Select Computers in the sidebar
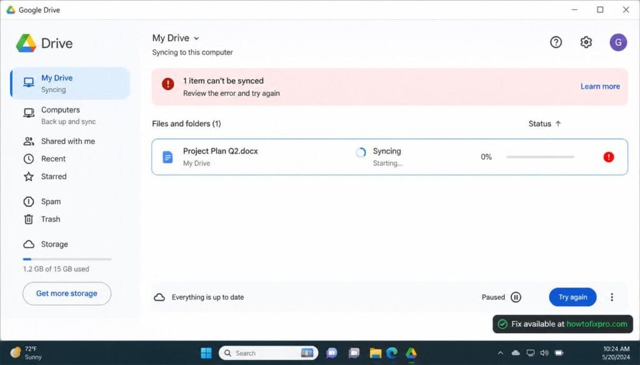Screen dimensions: 640x365 (70, 115)
